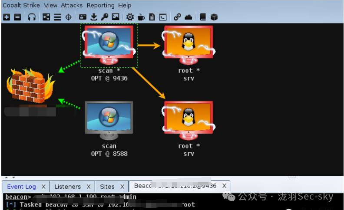
Task: Switch to target table crosshair icon
Action: coord(69,17)
